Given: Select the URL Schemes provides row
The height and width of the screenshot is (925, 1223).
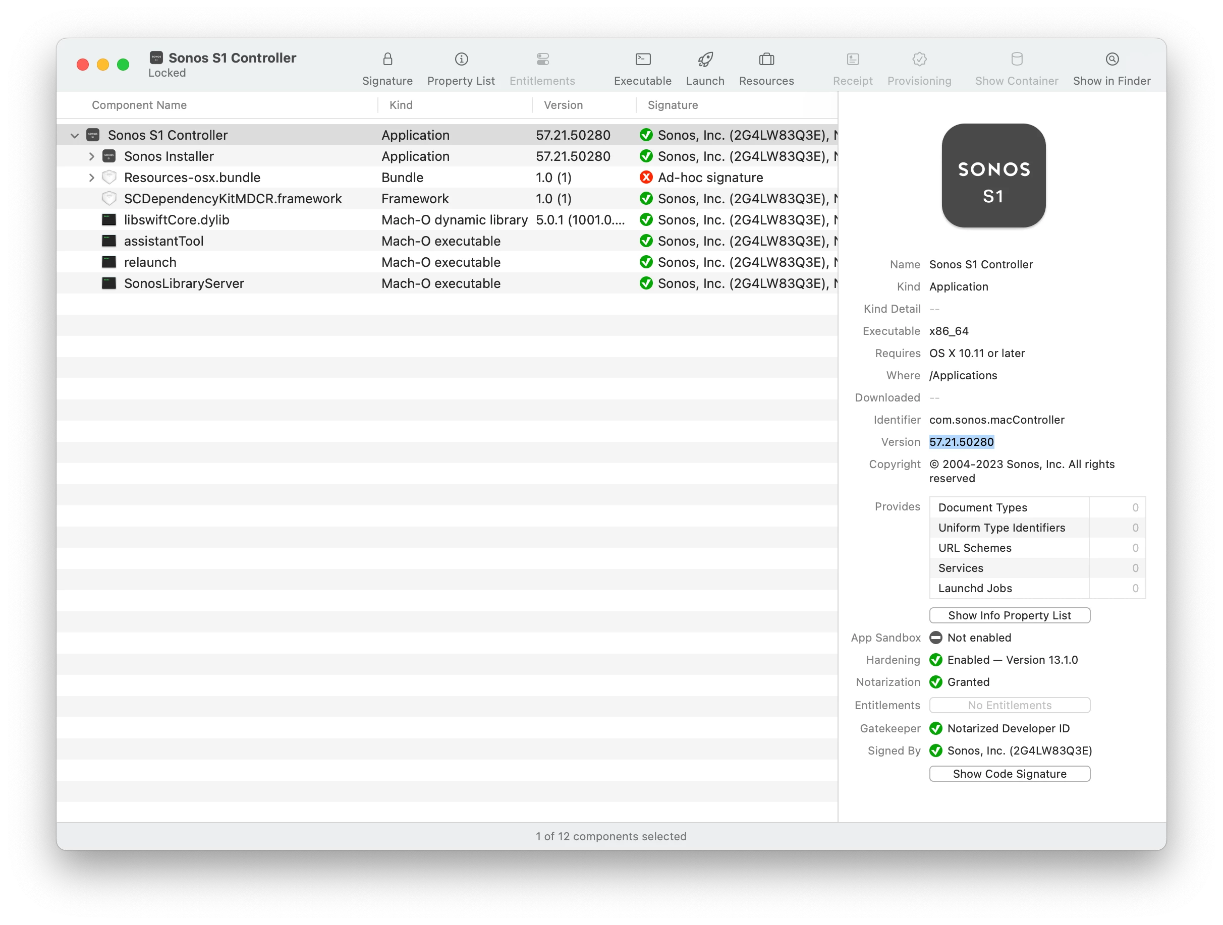Looking at the screenshot, I should 1037,548.
